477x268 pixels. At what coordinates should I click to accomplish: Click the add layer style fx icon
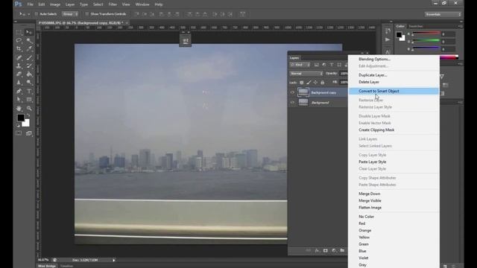(x=317, y=250)
